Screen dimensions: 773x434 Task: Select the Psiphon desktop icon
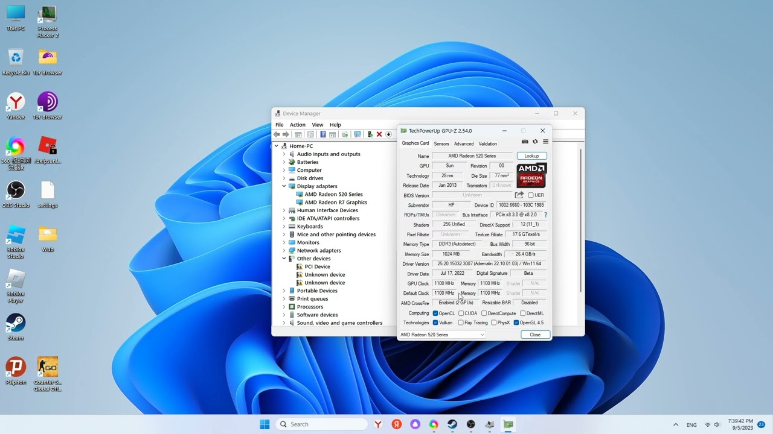click(x=16, y=371)
